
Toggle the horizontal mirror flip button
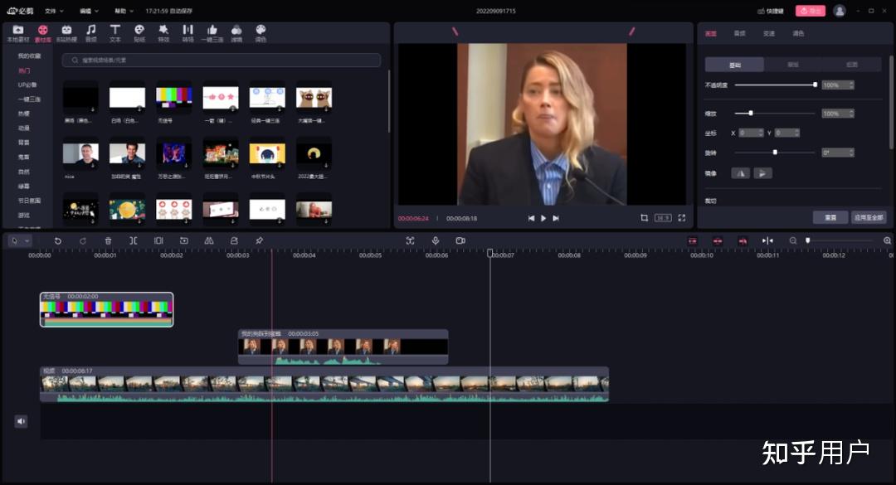coord(739,173)
